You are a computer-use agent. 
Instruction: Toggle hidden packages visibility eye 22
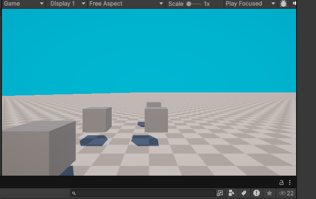[286, 193]
